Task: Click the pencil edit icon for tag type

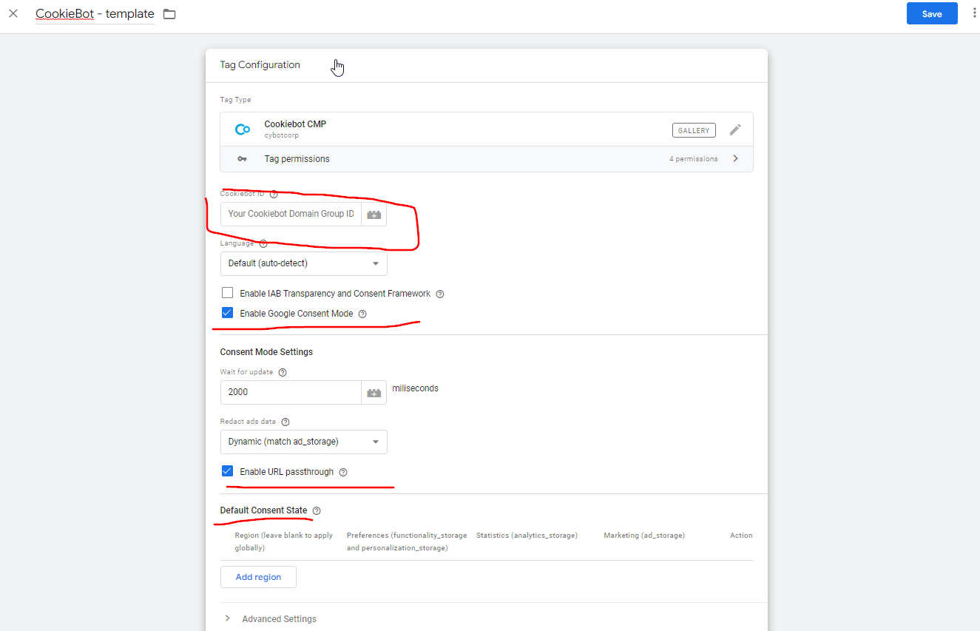Action: coord(734,130)
